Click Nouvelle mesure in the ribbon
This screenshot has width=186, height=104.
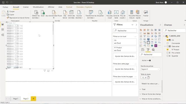132,14
